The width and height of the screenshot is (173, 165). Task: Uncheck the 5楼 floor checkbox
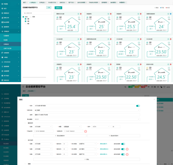(26, 19)
